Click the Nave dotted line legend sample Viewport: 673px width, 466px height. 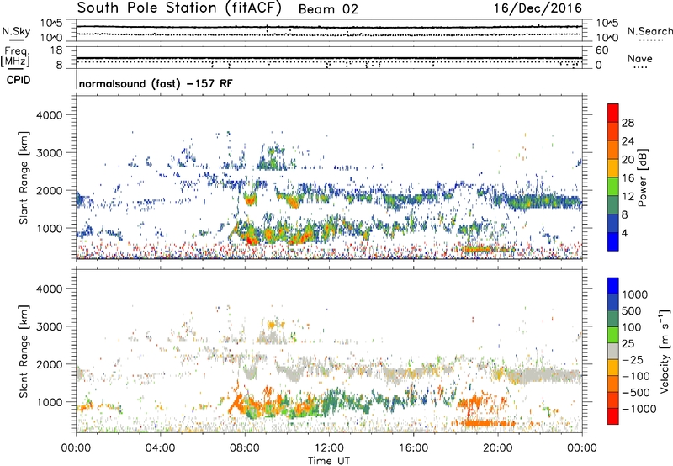pyautogui.click(x=640, y=67)
